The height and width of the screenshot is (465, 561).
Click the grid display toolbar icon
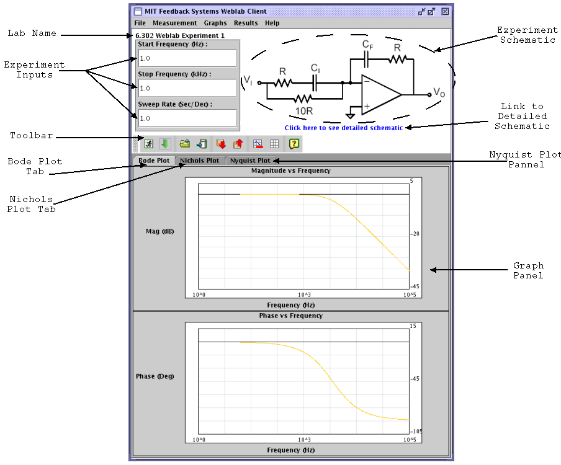[x=274, y=143]
